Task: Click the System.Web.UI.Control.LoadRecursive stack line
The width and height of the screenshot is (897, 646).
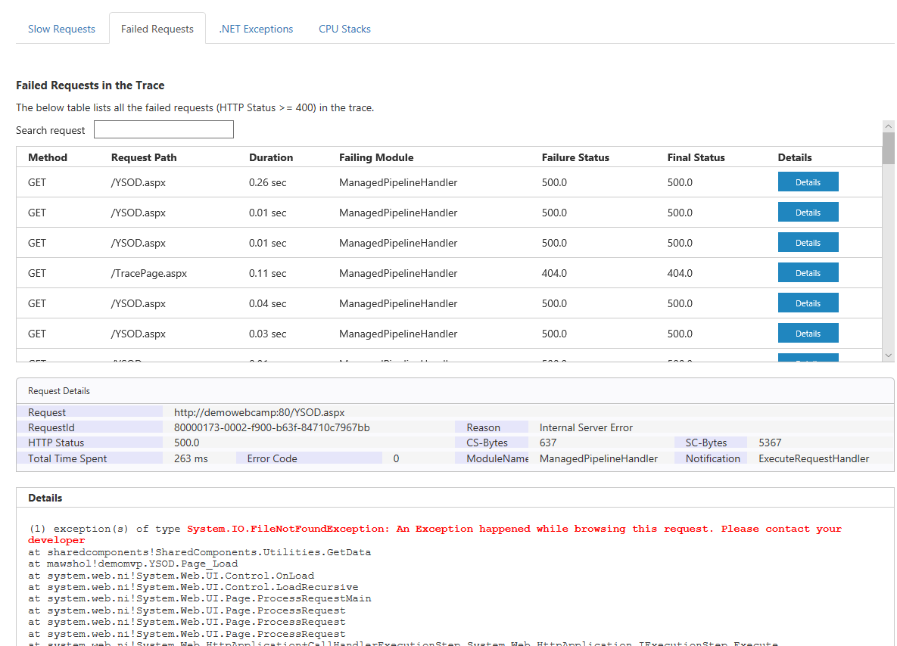Action: pos(193,587)
